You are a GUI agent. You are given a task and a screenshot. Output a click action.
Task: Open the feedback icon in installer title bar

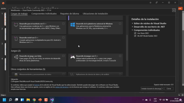[156, 3]
